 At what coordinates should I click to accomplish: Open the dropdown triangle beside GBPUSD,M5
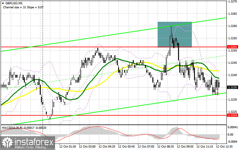3,3
